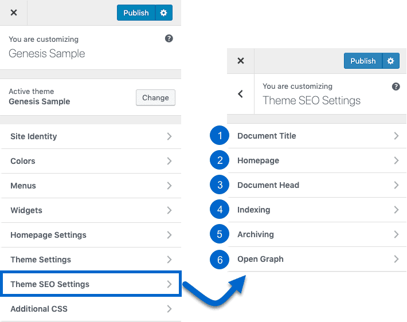Change the active theme
This screenshot has height=322, width=407.
pyautogui.click(x=155, y=97)
